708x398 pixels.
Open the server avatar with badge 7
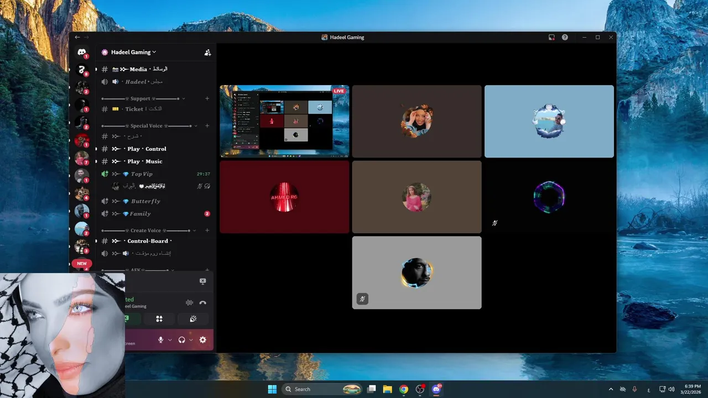click(x=82, y=158)
